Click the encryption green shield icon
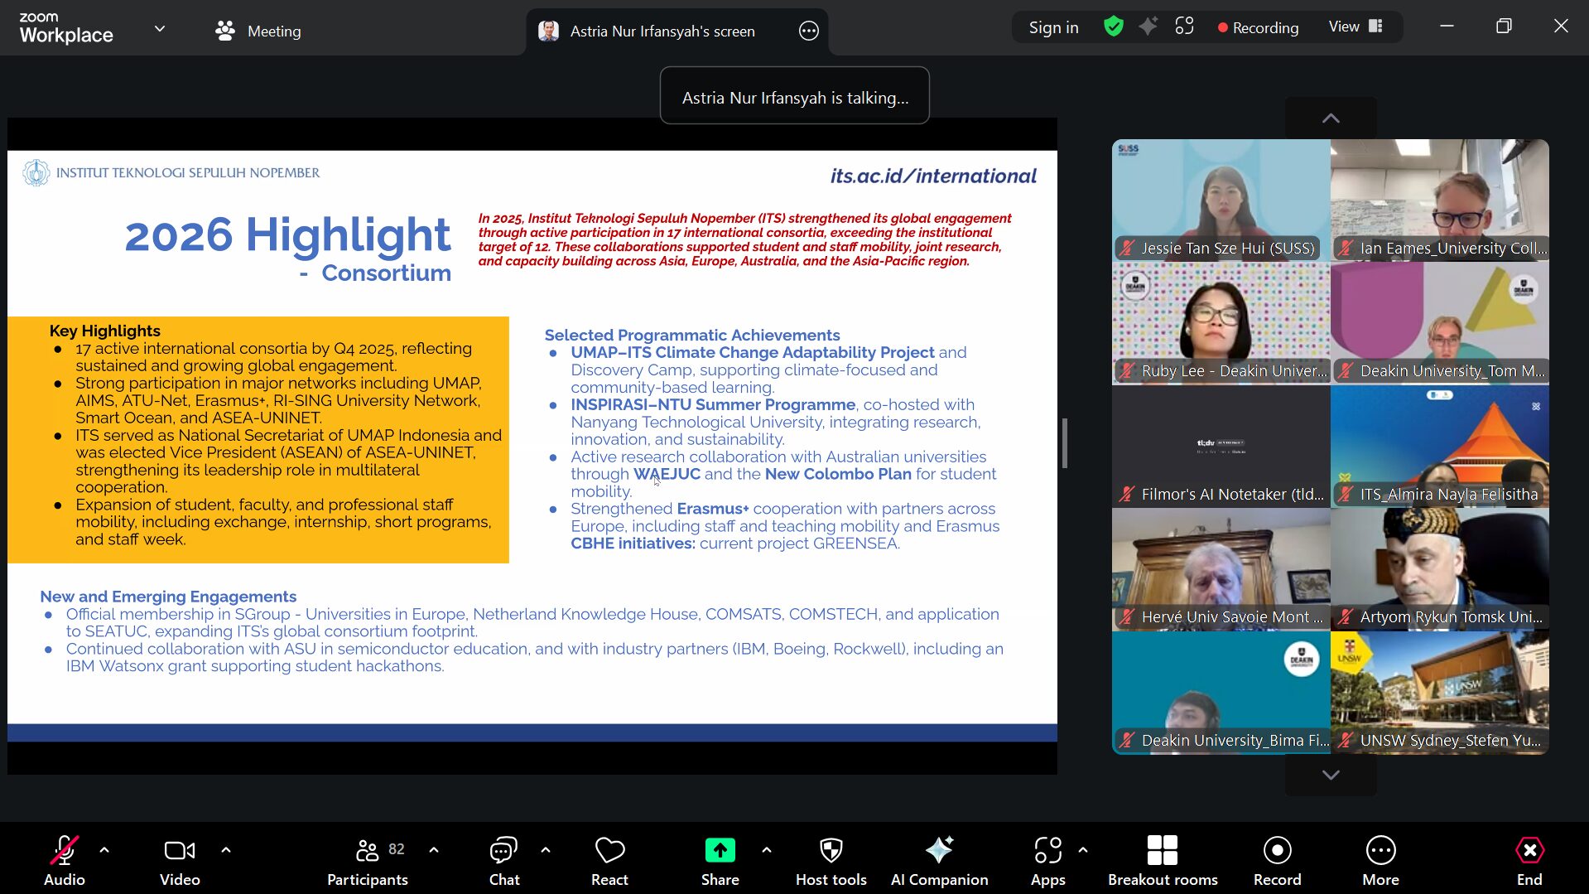Viewport: 1589px width, 894px height. pos(1114,27)
